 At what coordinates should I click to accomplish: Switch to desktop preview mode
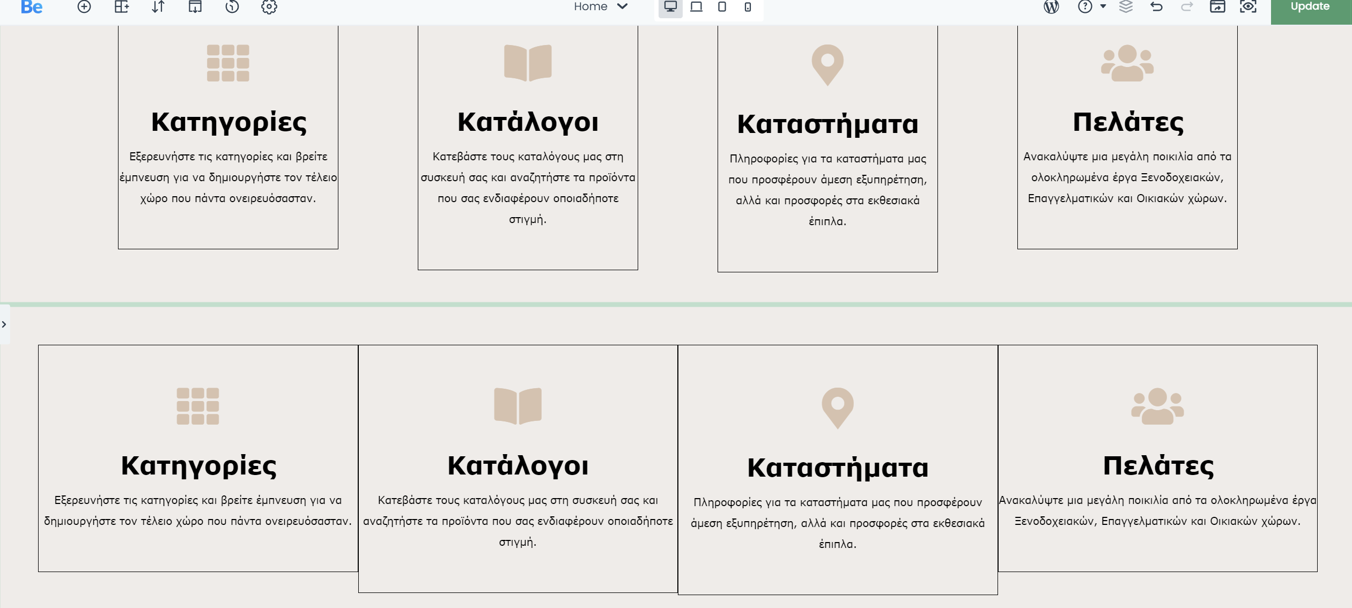point(670,6)
